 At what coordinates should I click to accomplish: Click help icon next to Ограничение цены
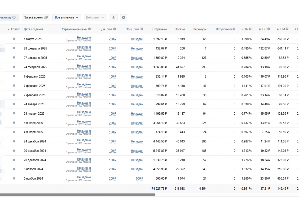pos(89,29)
